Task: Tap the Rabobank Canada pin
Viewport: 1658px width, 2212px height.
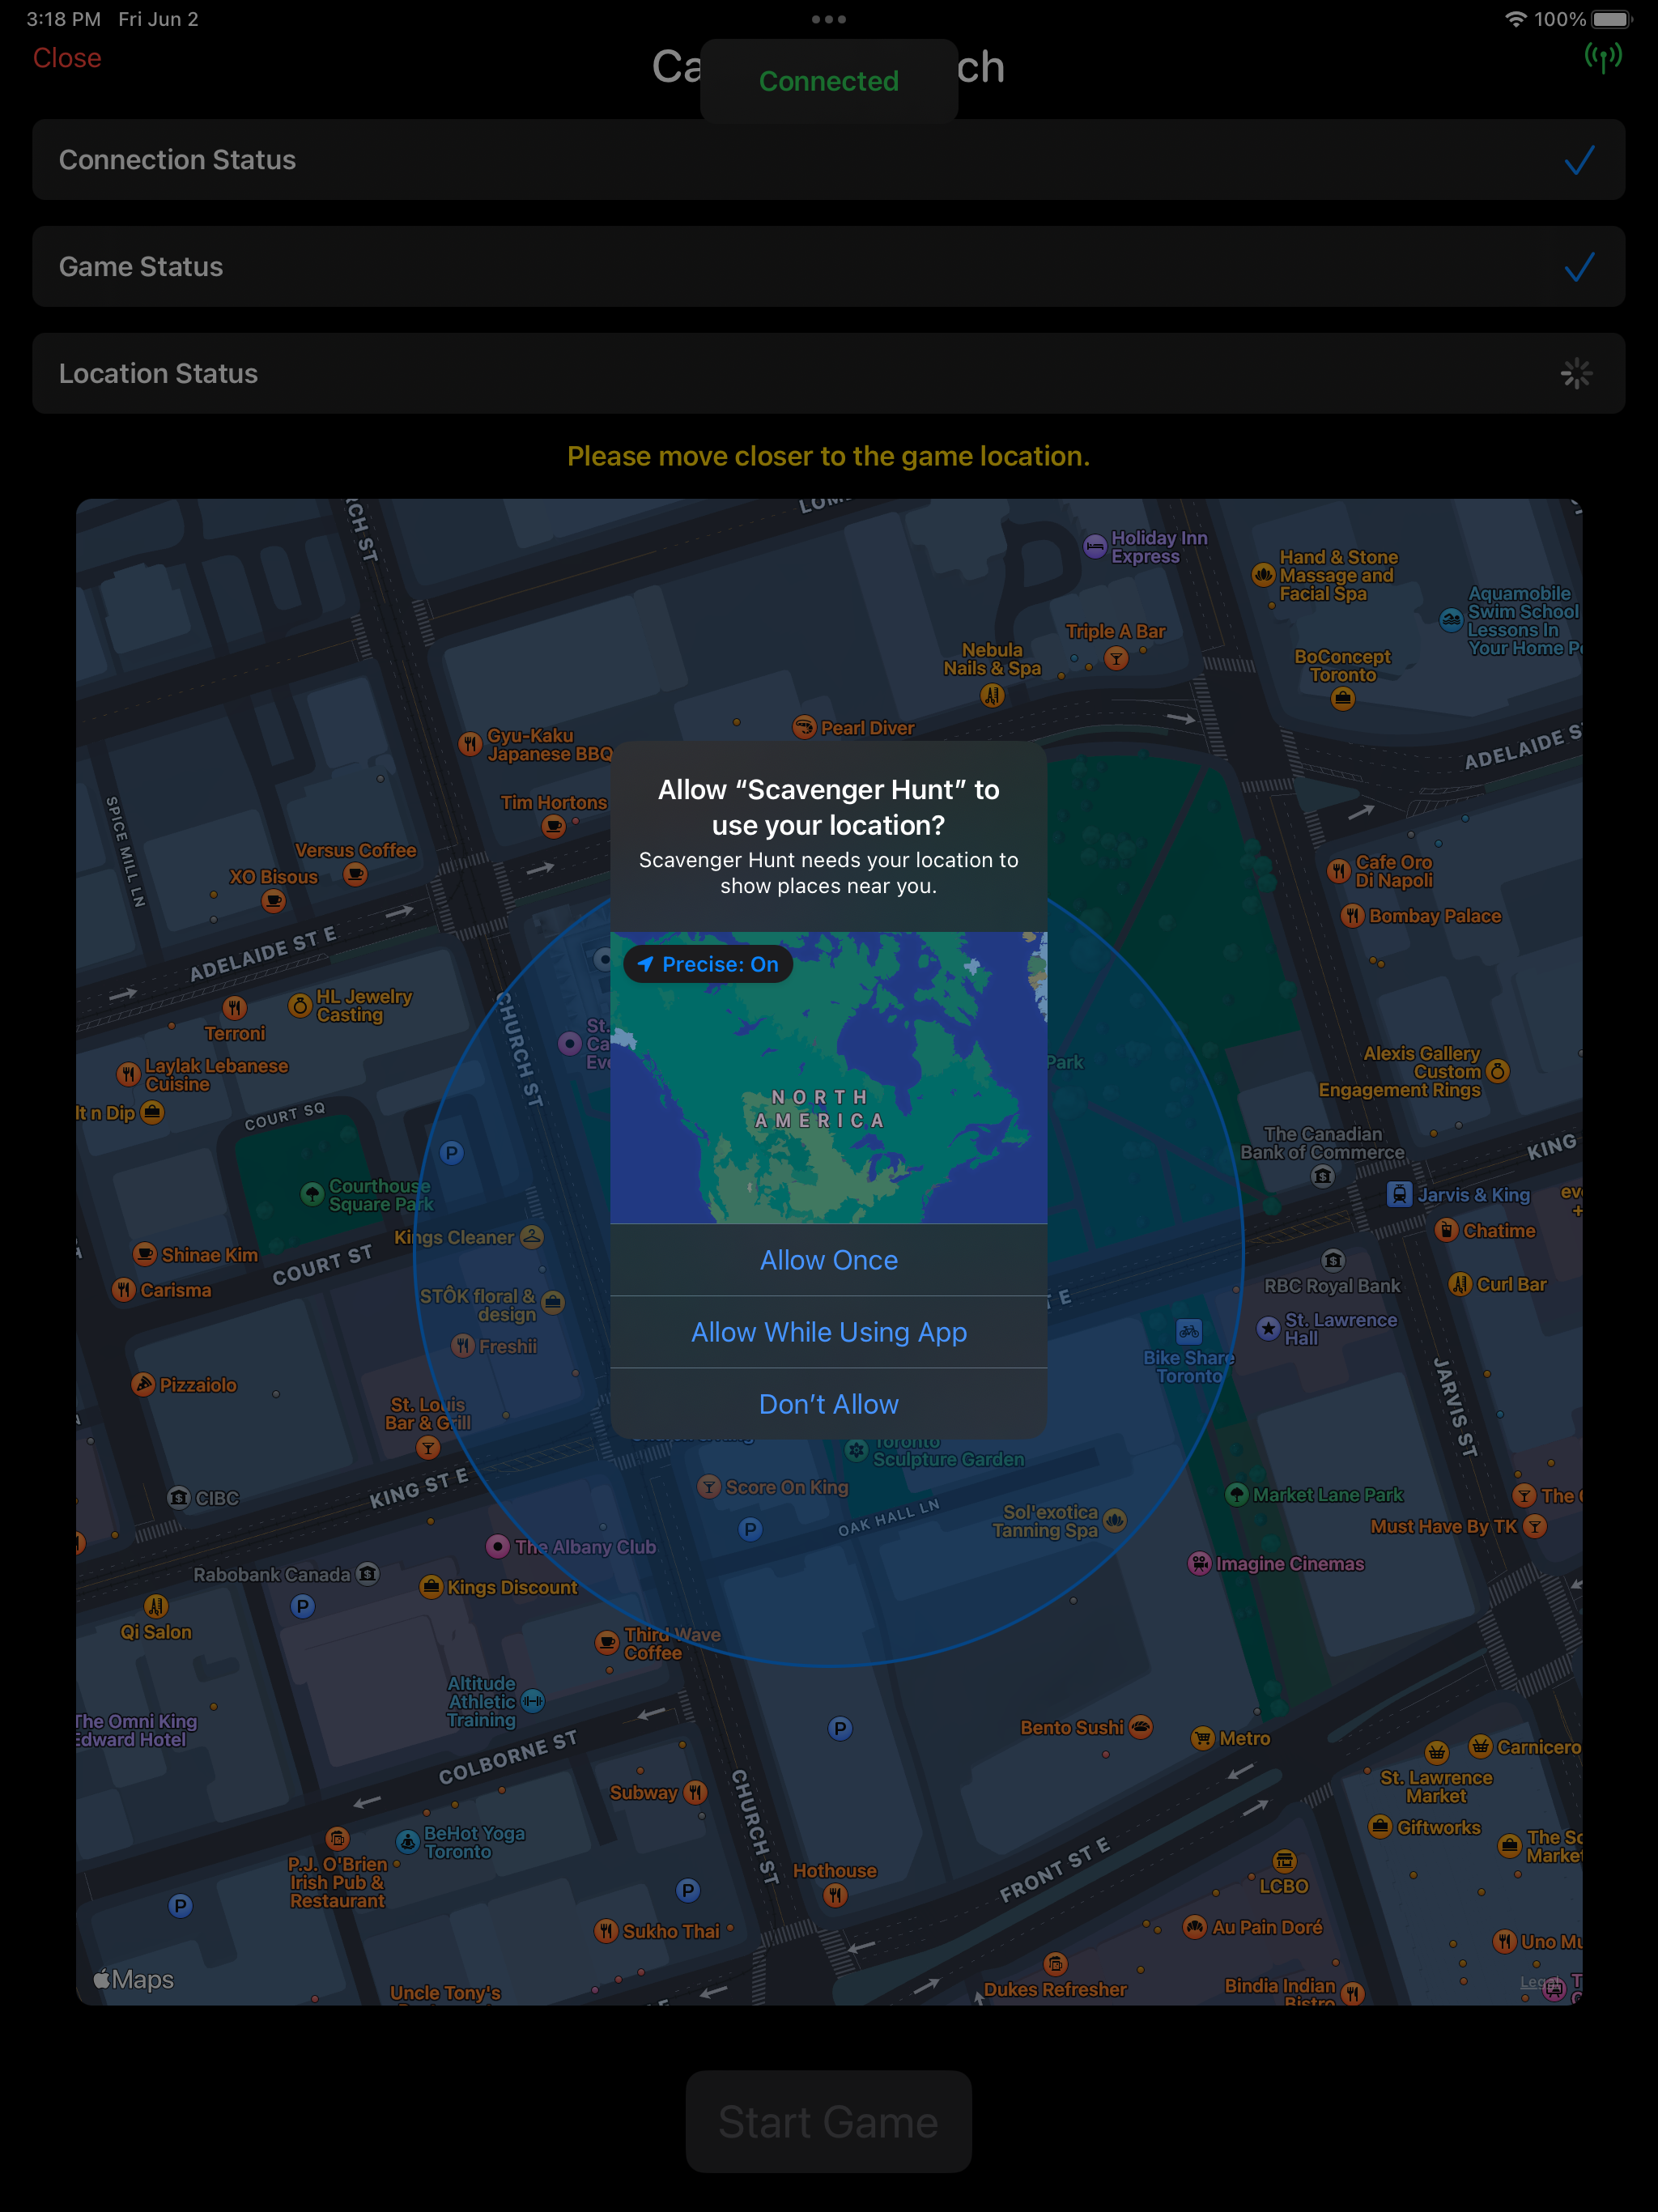Action: tap(368, 1573)
